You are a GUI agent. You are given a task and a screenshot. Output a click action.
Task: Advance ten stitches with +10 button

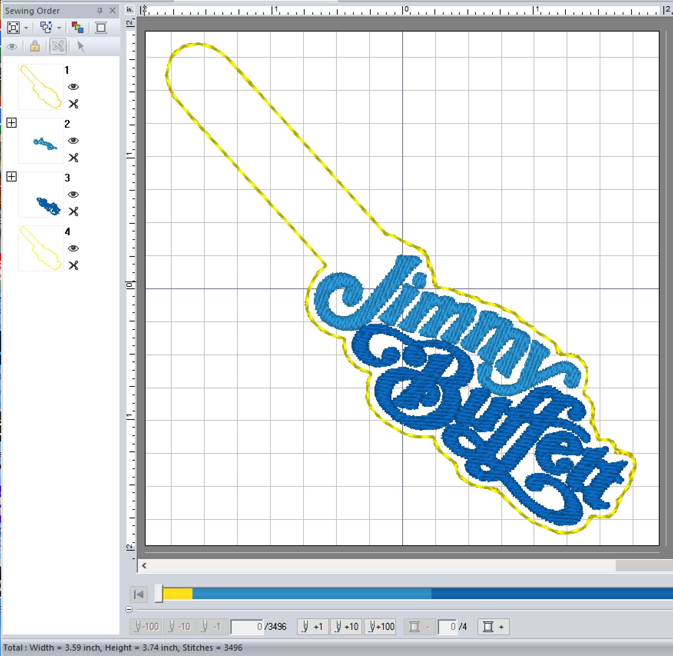[346, 627]
